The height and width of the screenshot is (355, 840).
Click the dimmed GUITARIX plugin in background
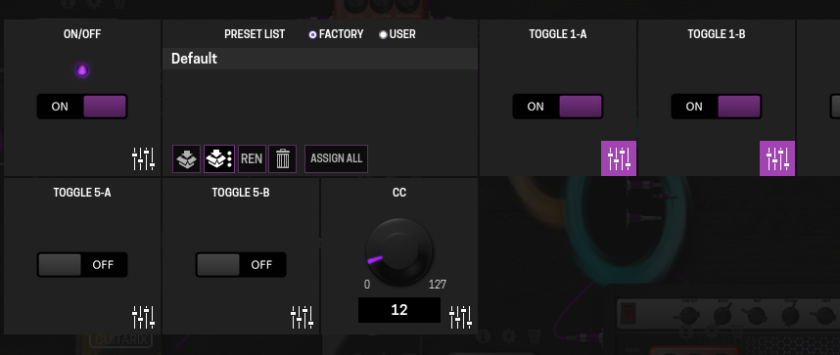click(x=121, y=339)
